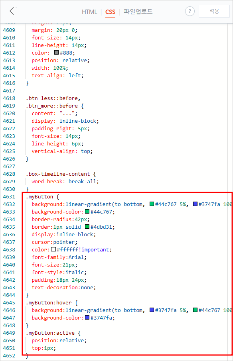The width and height of the screenshot is (233, 361).
Task: Open the #4dbd31 border color swatch
Action: pyautogui.click(x=87, y=227)
